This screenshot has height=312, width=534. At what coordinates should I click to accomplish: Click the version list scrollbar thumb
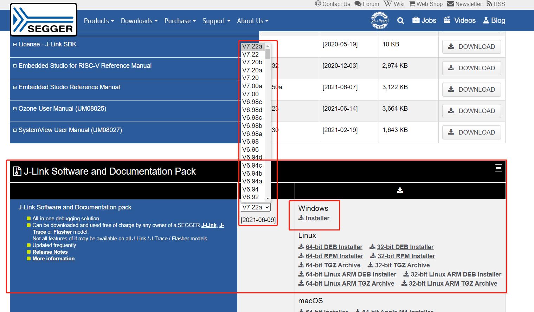[x=268, y=54]
